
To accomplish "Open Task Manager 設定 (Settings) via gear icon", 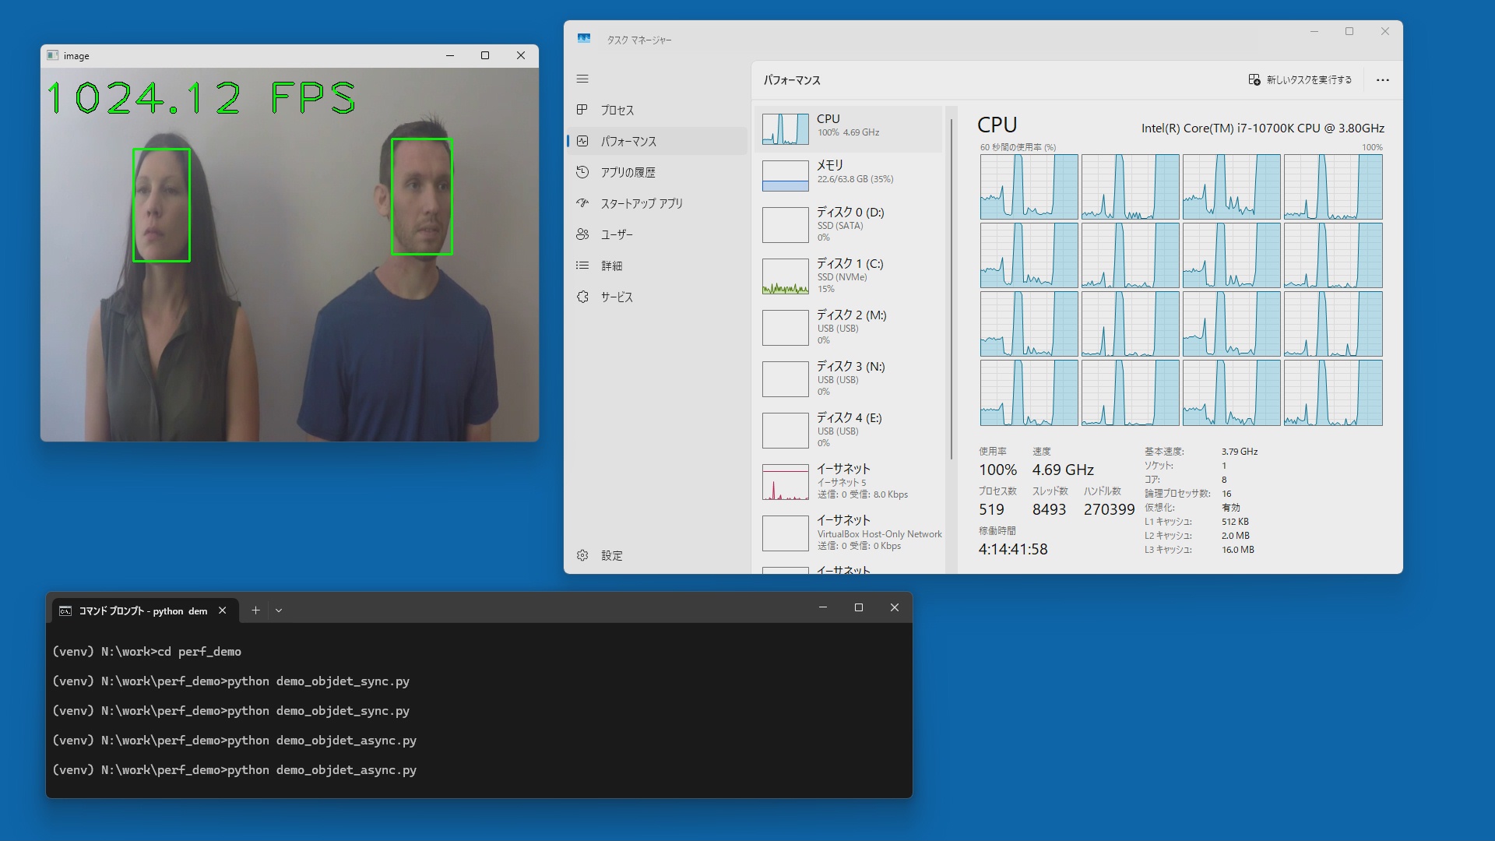I will [x=582, y=555].
